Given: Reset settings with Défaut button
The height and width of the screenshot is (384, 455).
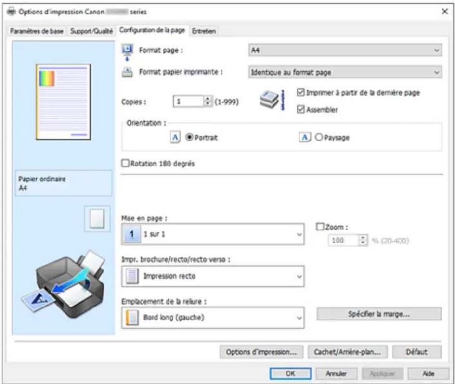Looking at the screenshot, I should point(416,352).
